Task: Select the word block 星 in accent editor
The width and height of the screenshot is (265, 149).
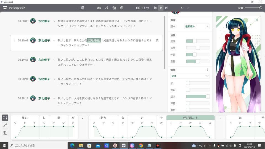Action: click(59, 118)
